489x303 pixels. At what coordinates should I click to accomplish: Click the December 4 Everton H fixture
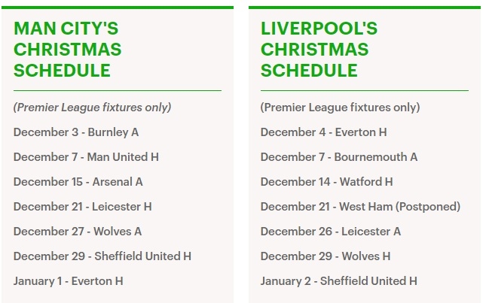click(x=324, y=132)
